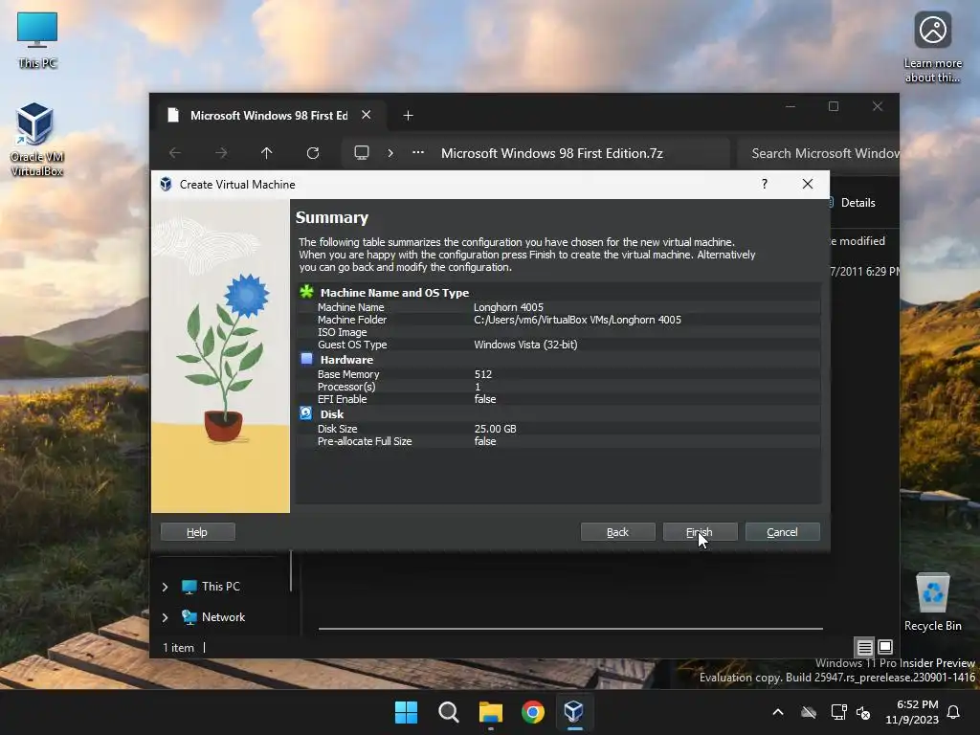Click Finish to create the virtual machine
Screen dimensions: 980x735
(x=700, y=532)
